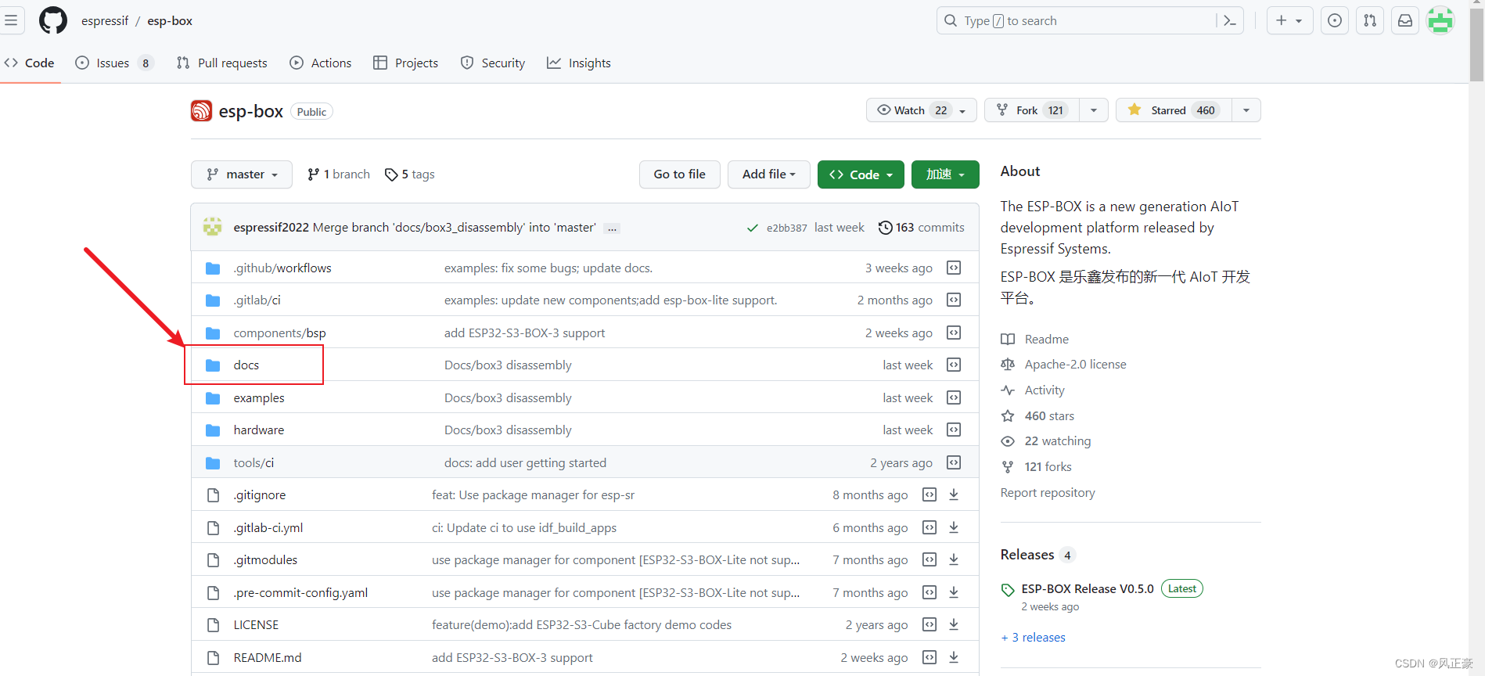
Task: Open the Issues icon in header
Action: pos(1335,21)
